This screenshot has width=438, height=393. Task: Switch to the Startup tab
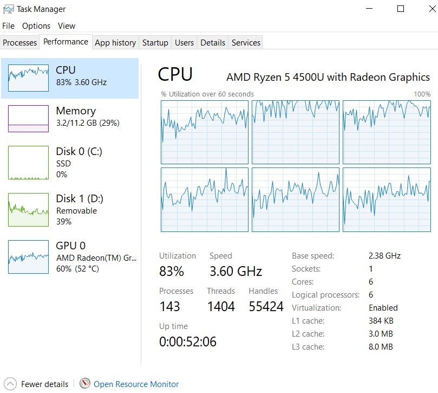(x=155, y=42)
